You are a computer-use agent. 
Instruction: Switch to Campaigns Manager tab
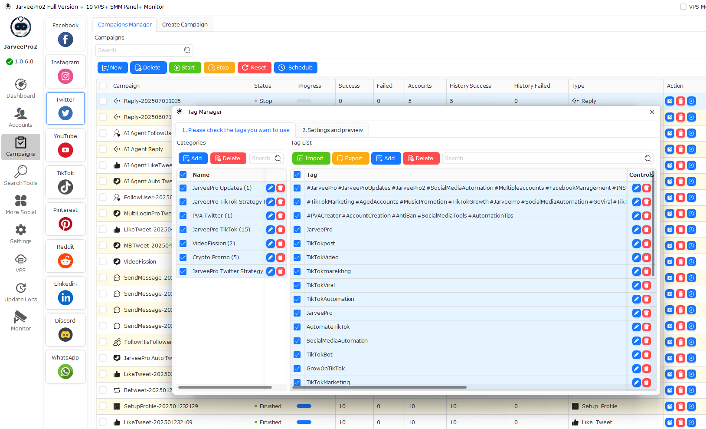pos(125,25)
